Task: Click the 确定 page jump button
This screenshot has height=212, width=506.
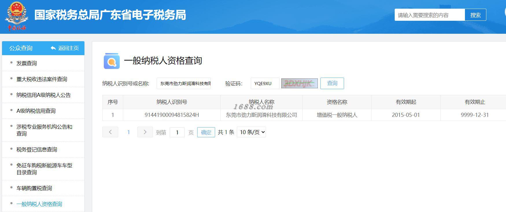Action: coord(206,132)
